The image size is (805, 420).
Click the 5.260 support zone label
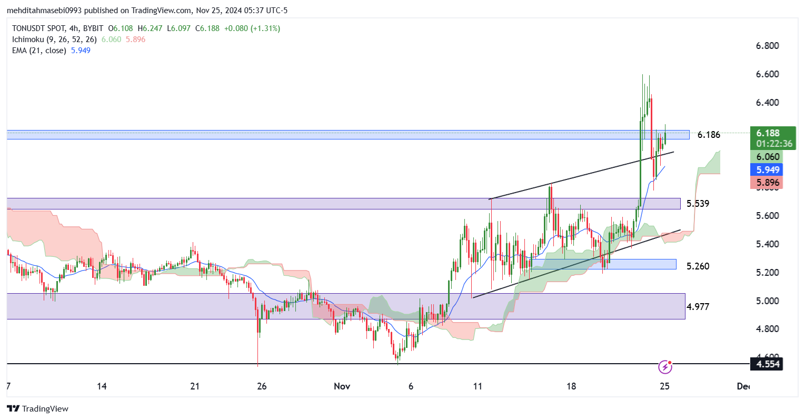[698, 266]
